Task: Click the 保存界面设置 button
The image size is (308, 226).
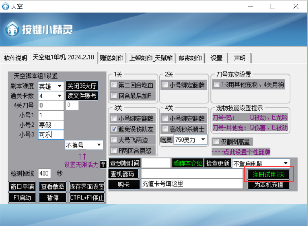Action: coord(87,187)
